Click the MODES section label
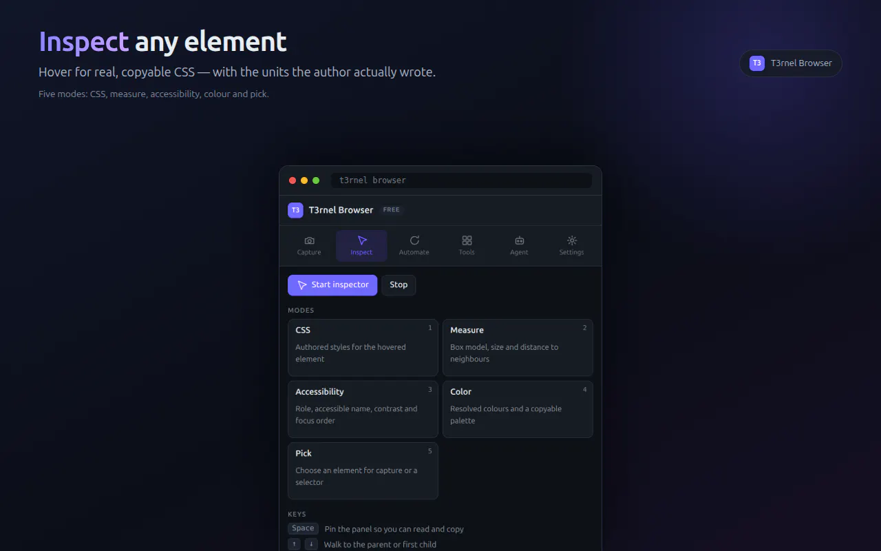The height and width of the screenshot is (551, 881). point(301,311)
